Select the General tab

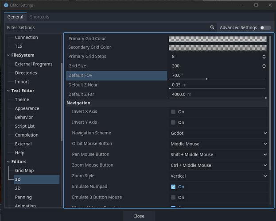(15, 17)
